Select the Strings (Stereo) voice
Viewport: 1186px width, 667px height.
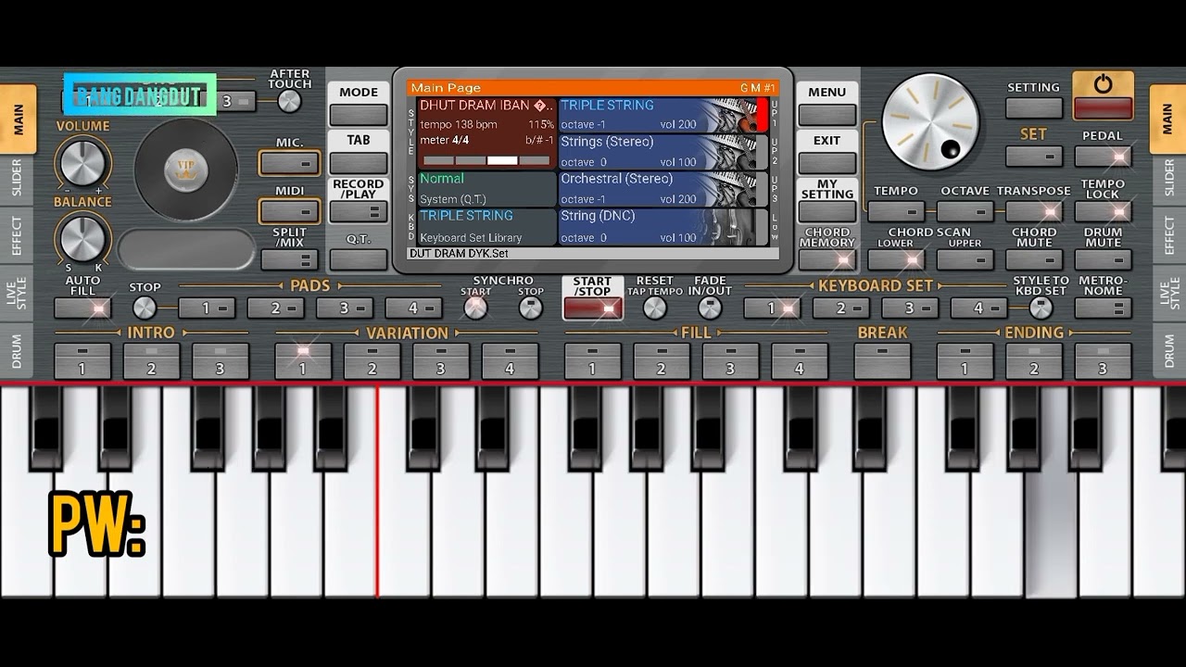click(x=663, y=153)
